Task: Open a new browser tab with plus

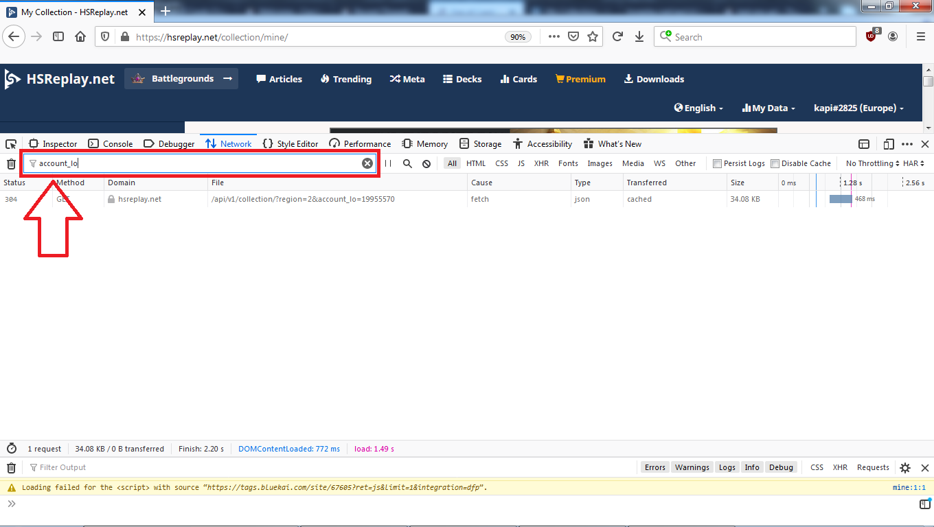Action: 165,12
